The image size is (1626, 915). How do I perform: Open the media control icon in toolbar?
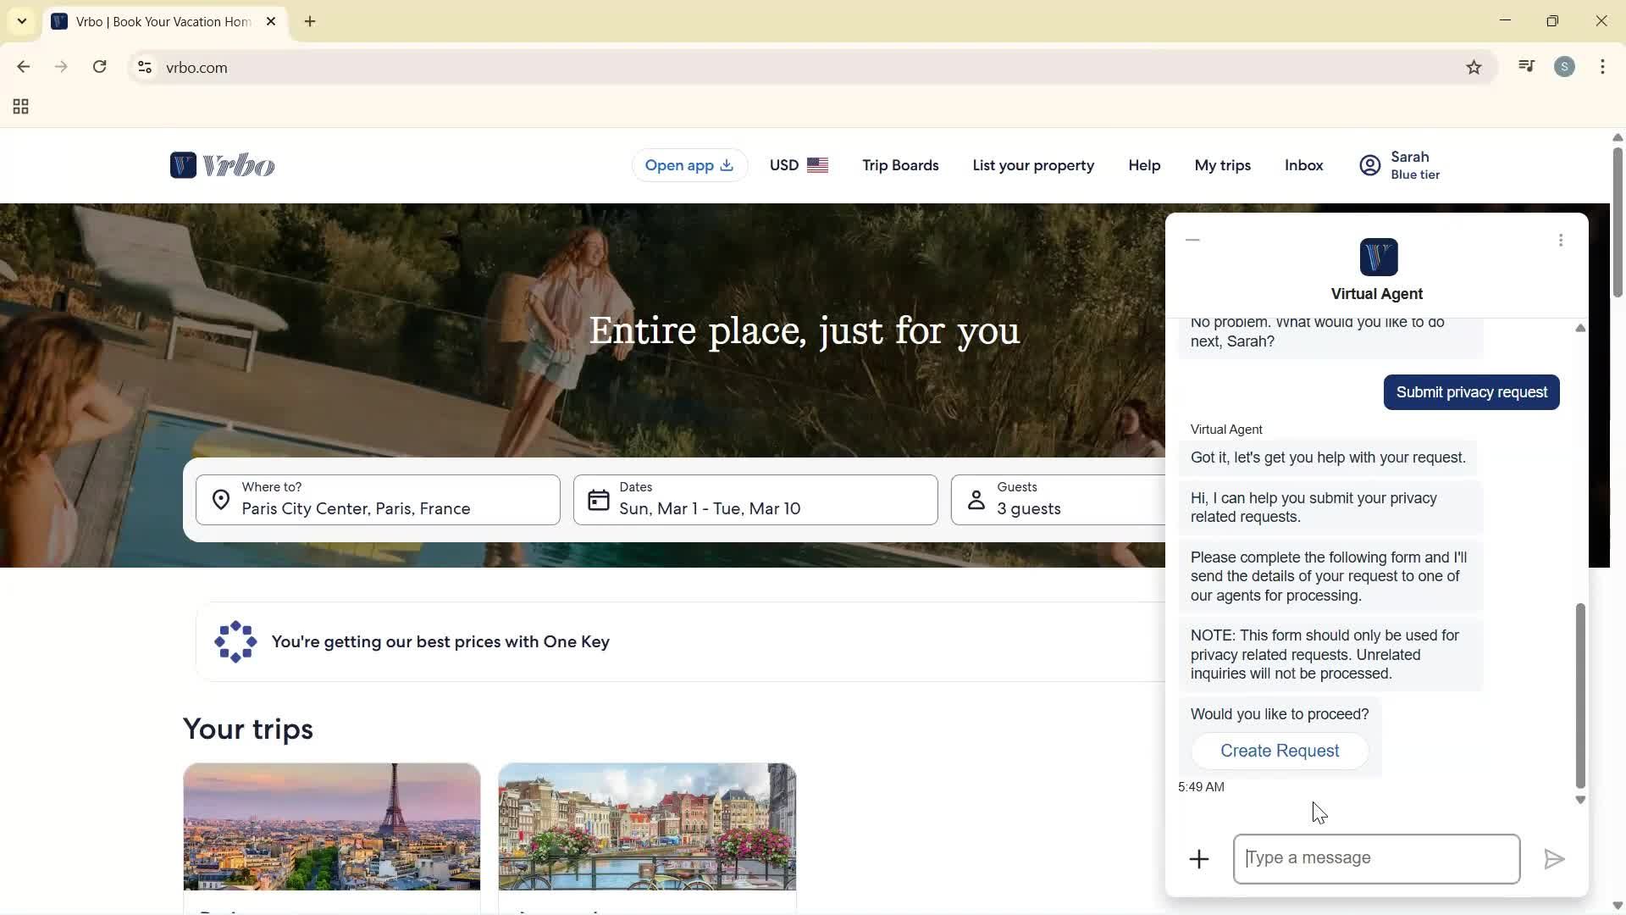point(1526,67)
